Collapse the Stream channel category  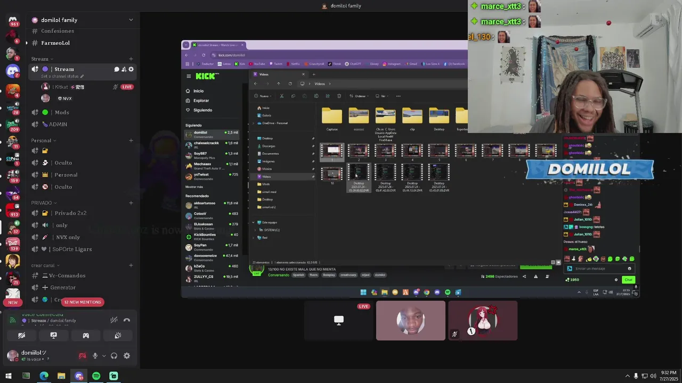pos(42,59)
